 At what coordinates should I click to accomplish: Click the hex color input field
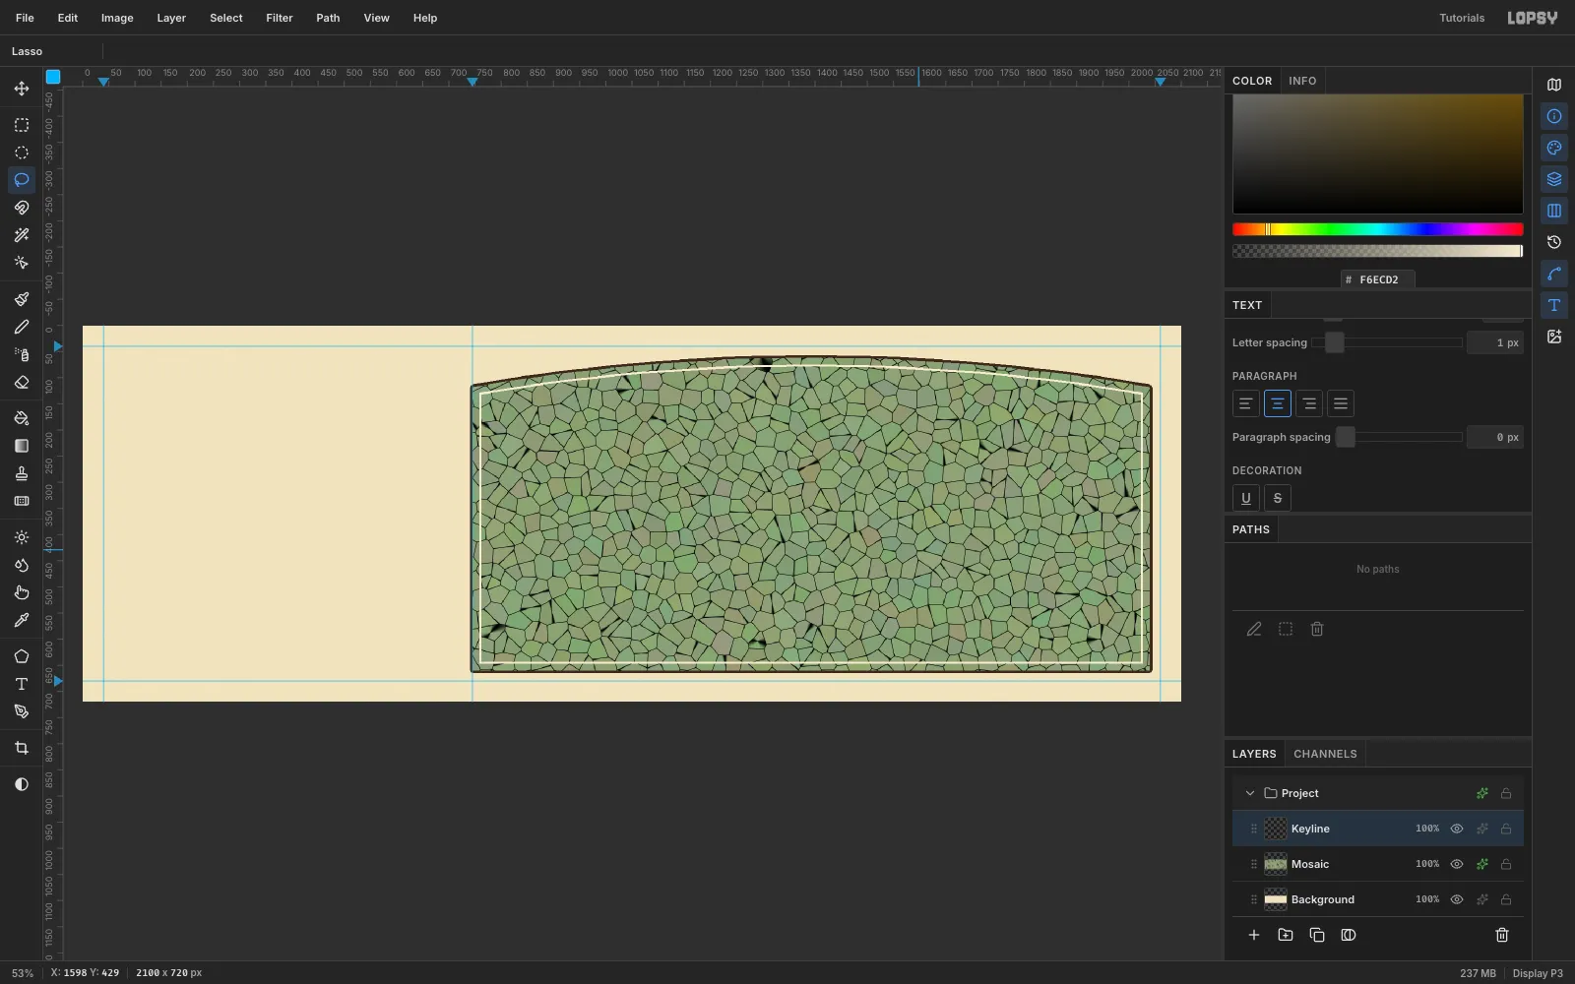tap(1378, 279)
